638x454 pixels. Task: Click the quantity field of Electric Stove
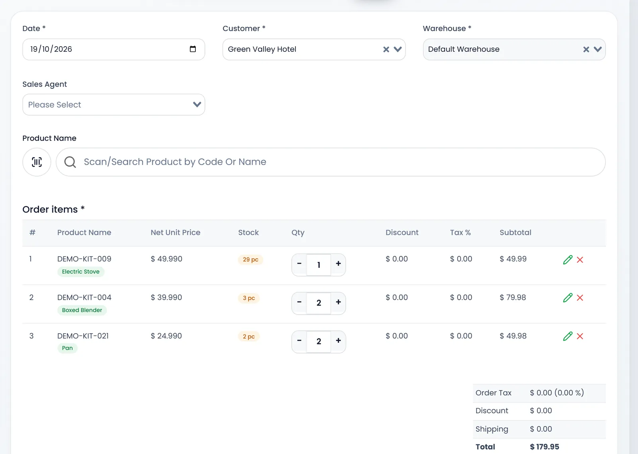click(319, 265)
